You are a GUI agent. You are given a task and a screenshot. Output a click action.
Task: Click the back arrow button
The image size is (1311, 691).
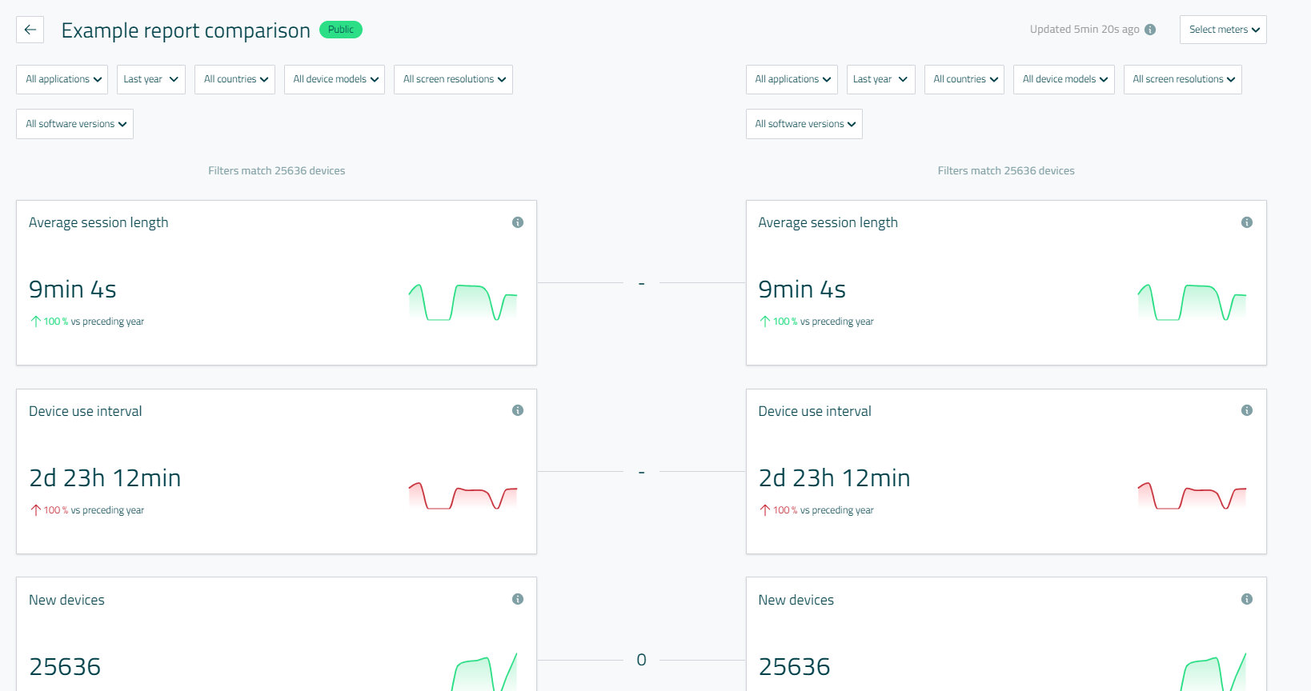(30, 30)
